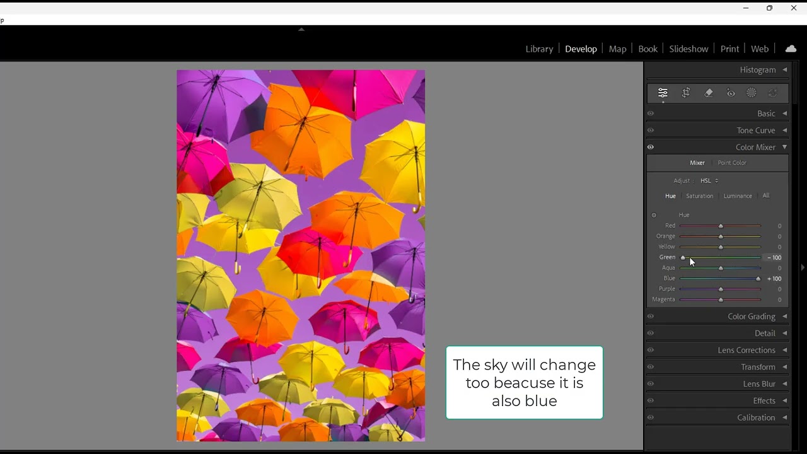This screenshot has width=807, height=454.
Task: Open the Print module
Action: click(x=729, y=49)
